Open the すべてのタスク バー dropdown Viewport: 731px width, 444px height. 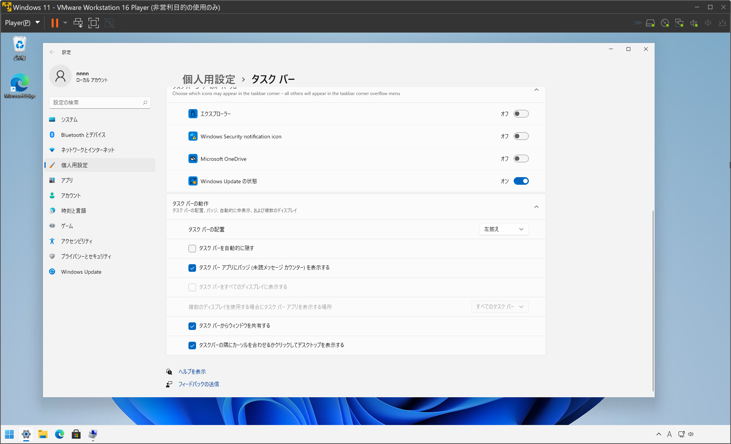point(500,307)
